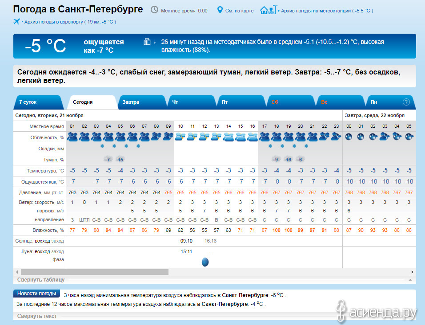
Task: Open the 'Завтра' forecast tab
Action: click(131, 102)
